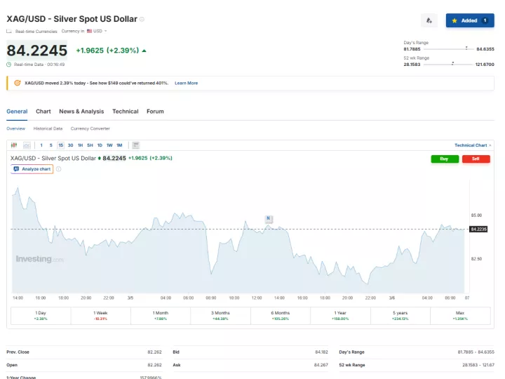
Task: Open the USD currency dropdown
Action: pyautogui.click(x=97, y=31)
